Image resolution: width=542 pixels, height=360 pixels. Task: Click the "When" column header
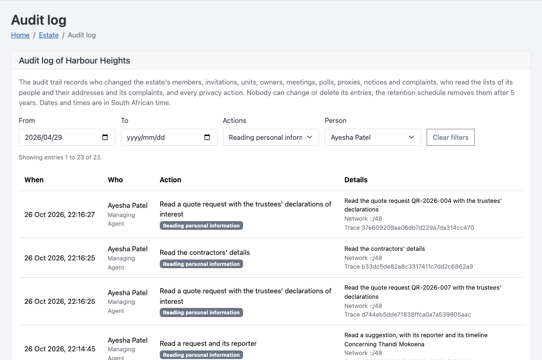tap(34, 180)
